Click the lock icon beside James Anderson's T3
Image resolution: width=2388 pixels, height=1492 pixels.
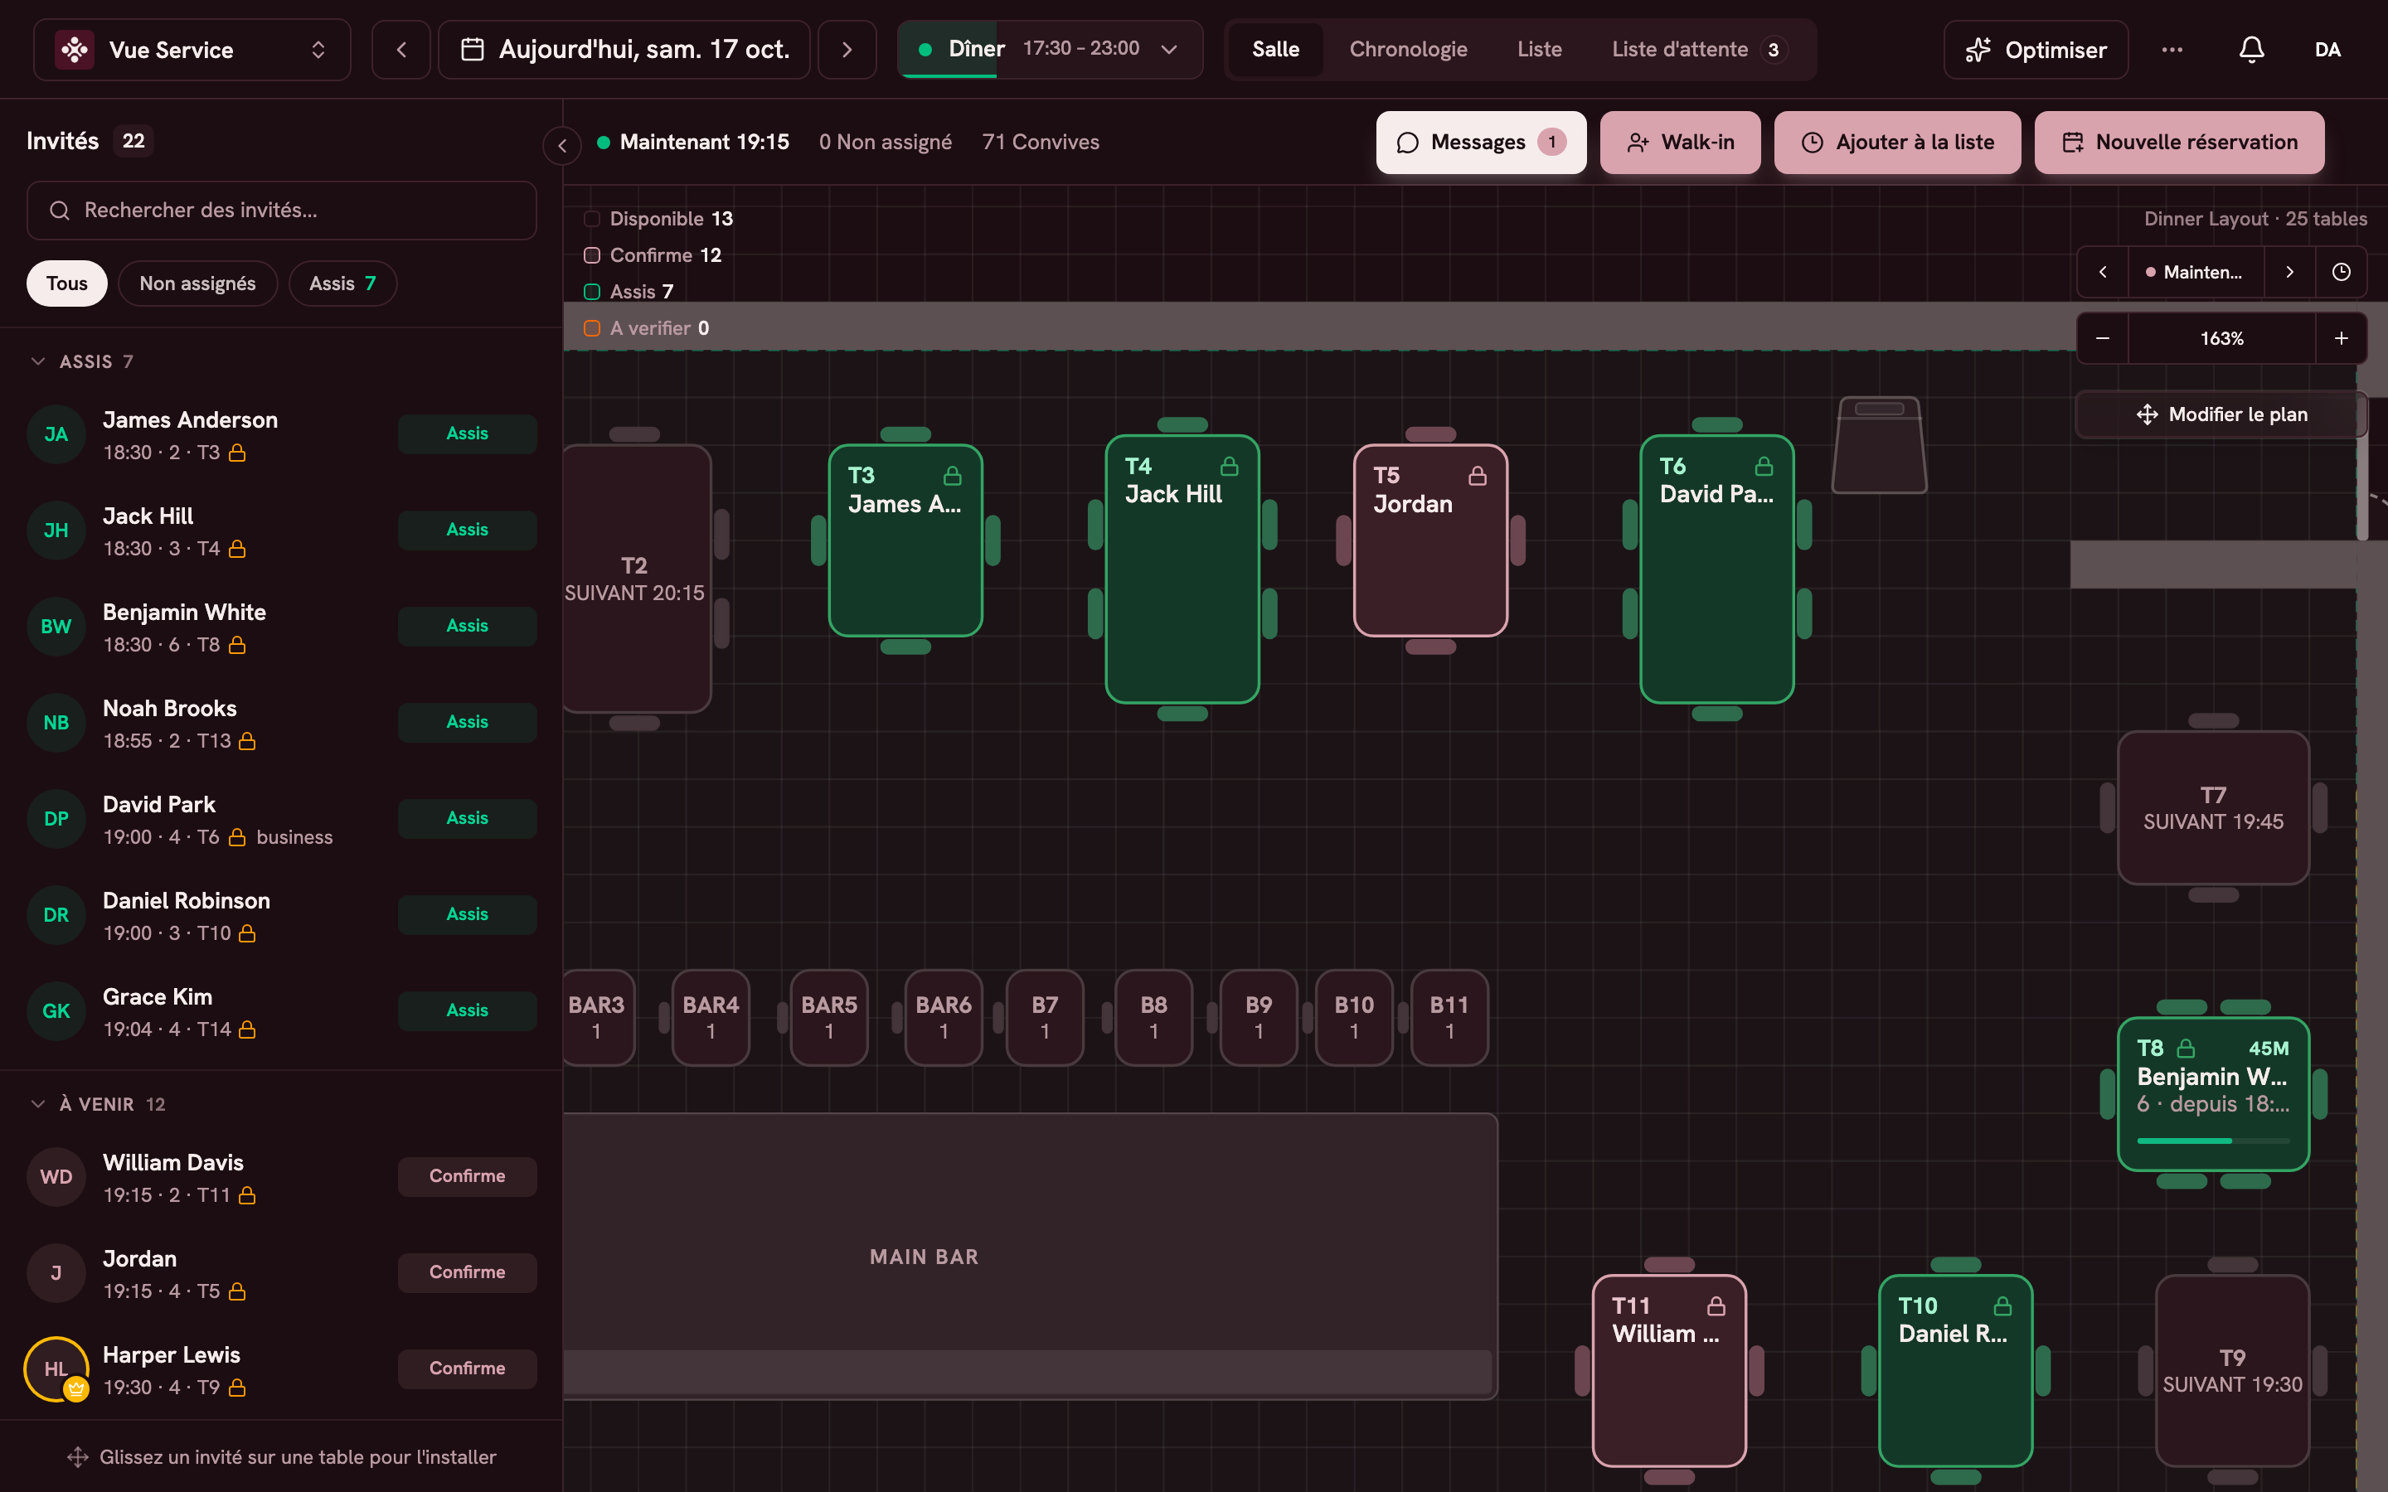coord(237,453)
